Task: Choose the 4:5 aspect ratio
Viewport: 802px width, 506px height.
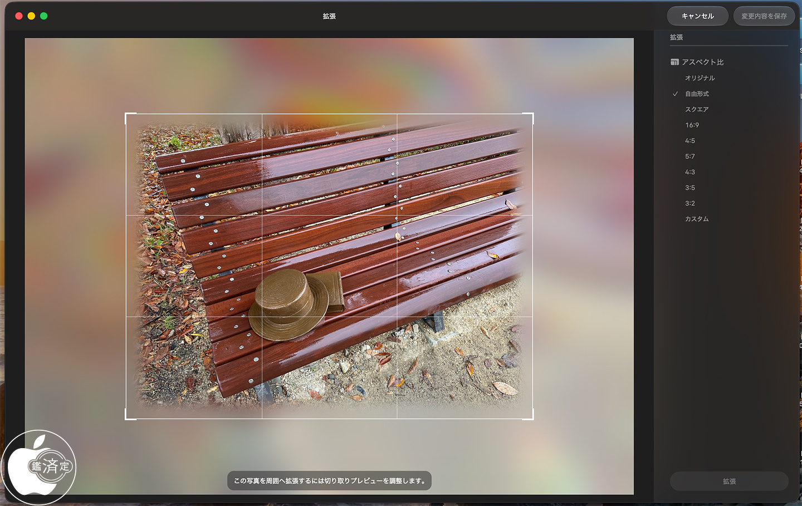Action: 690,141
